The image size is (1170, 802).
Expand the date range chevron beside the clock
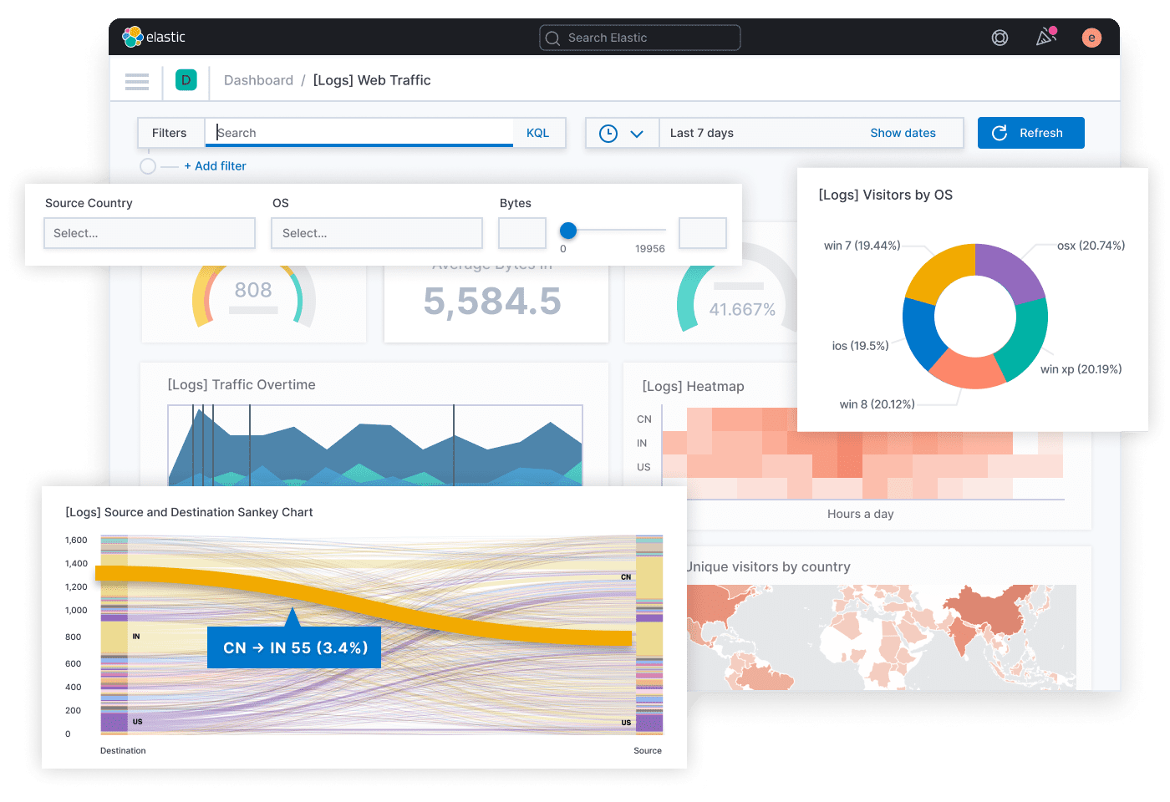(638, 133)
